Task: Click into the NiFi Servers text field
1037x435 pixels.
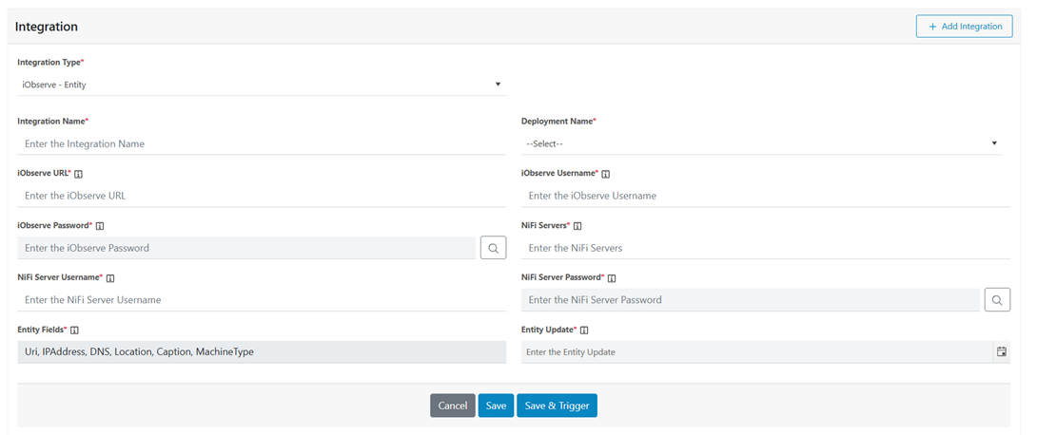Action: tap(766, 248)
